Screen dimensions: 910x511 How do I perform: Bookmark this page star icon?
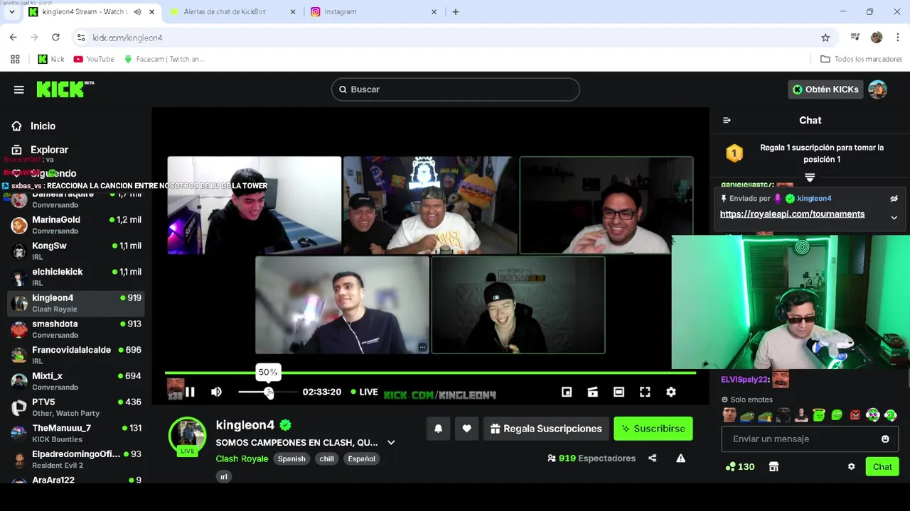pyautogui.click(x=825, y=38)
